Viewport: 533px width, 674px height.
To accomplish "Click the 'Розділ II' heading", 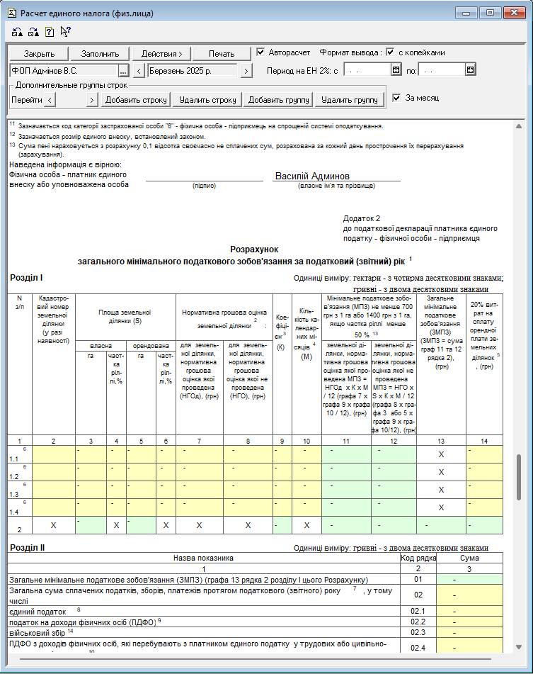I will click(28, 548).
